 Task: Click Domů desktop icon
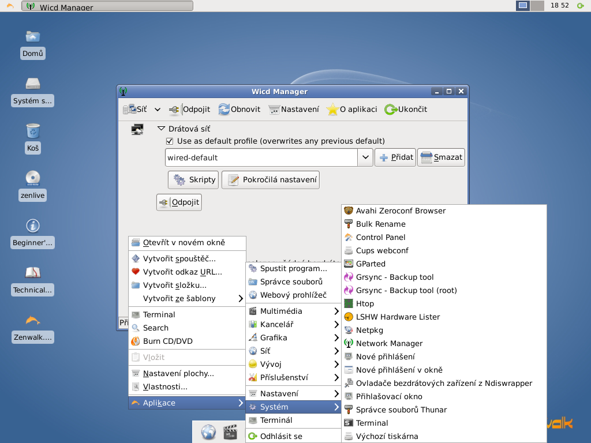[33, 44]
